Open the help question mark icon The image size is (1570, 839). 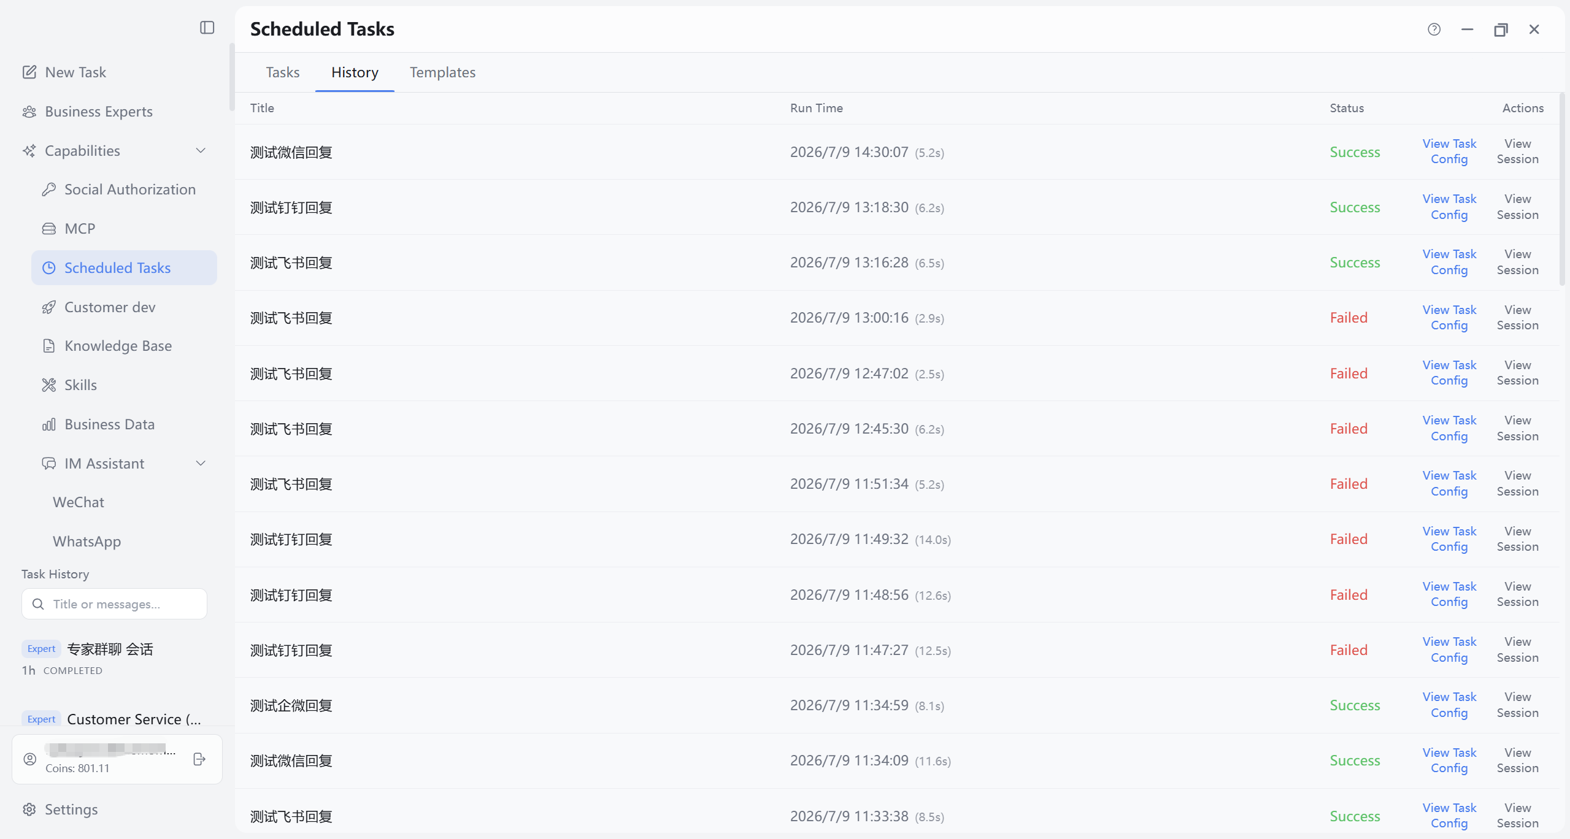point(1434,29)
